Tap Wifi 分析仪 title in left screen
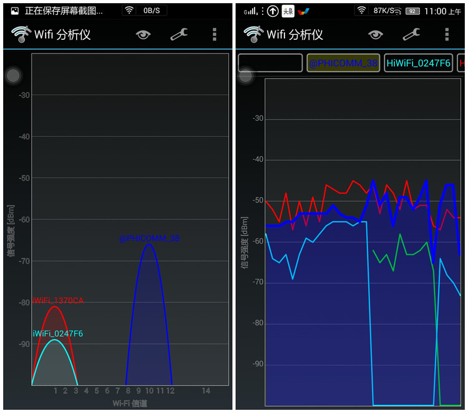The width and height of the screenshot is (468, 413). click(x=62, y=34)
